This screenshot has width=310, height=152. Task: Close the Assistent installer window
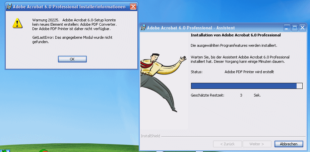tap(302, 28)
